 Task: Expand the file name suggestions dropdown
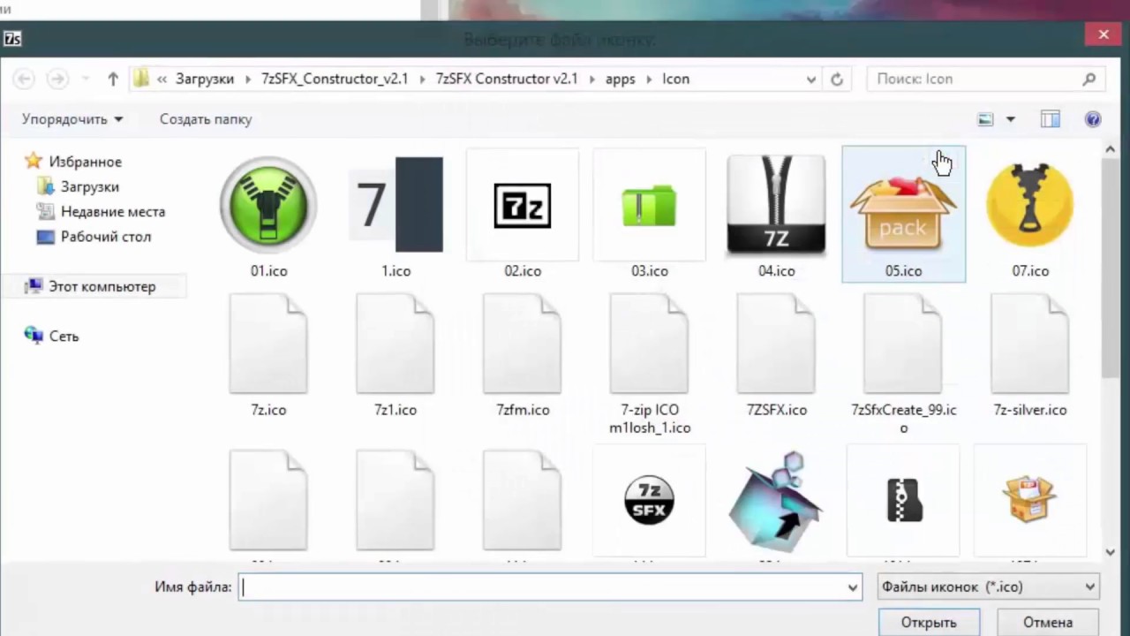click(853, 587)
